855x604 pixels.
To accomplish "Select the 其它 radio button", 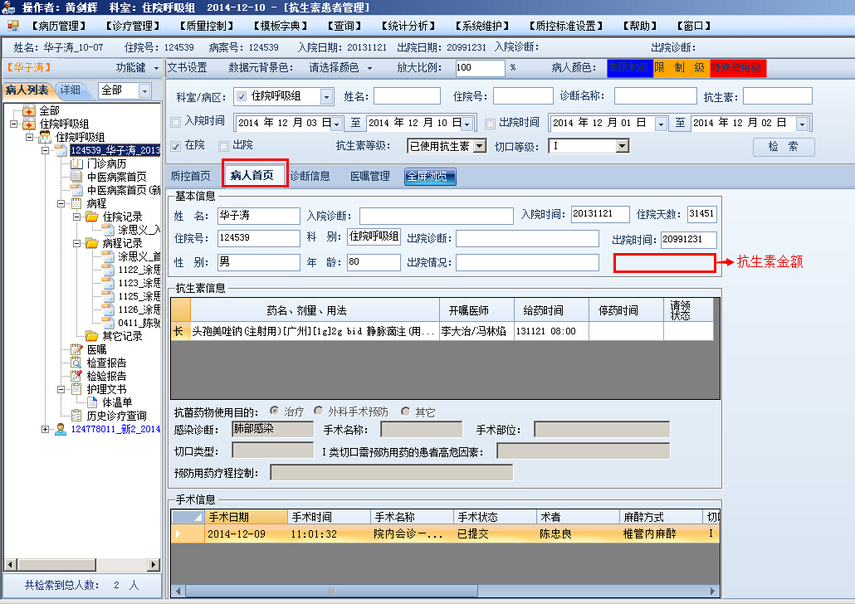I will pyautogui.click(x=405, y=411).
